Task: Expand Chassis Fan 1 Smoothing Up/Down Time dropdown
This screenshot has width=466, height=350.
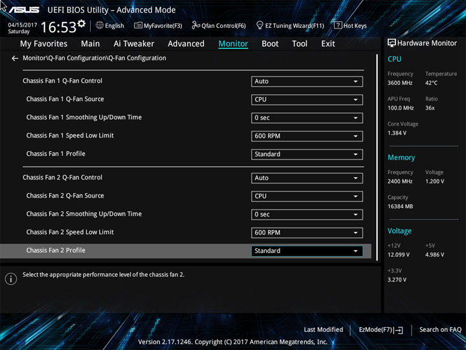Action: click(307, 118)
